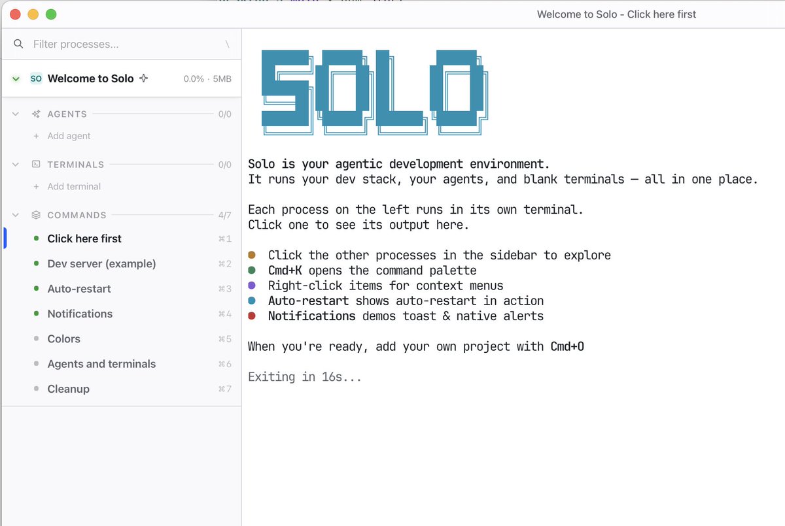Maximize the window with the green button

pos(50,14)
